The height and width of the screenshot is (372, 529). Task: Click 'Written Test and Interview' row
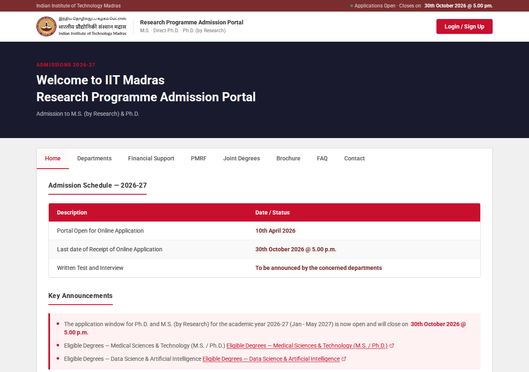[264, 268]
